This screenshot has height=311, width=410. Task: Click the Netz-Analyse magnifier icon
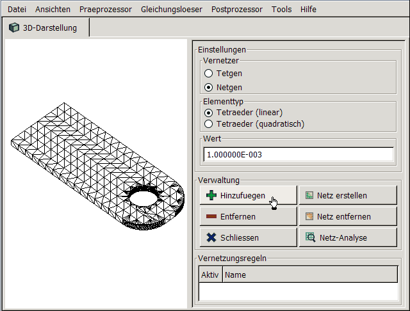click(309, 238)
